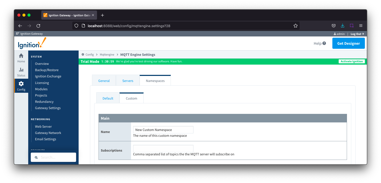The image size is (381, 183).
Task: Click the Ignition Gateway header icon
Action: tap(17, 34)
